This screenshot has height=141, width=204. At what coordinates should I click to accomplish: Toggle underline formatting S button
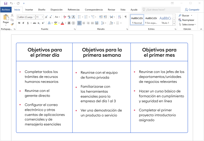pos(28,23)
